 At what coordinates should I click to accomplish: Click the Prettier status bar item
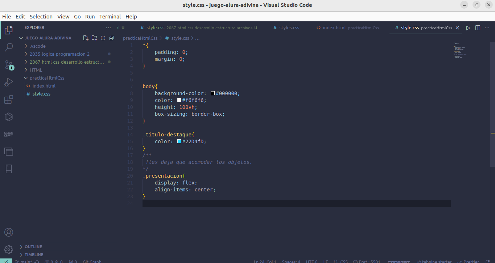(x=468, y=262)
